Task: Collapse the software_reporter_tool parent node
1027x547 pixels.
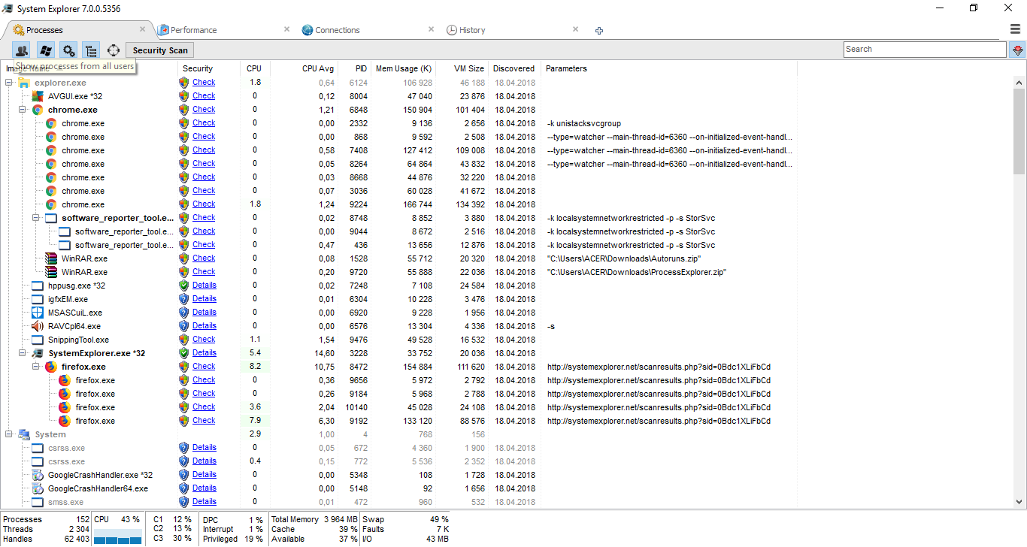Action: point(36,218)
